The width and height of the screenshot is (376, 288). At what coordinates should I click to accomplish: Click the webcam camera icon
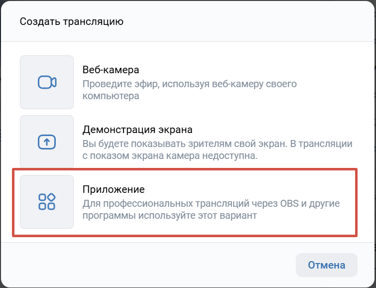pos(47,82)
